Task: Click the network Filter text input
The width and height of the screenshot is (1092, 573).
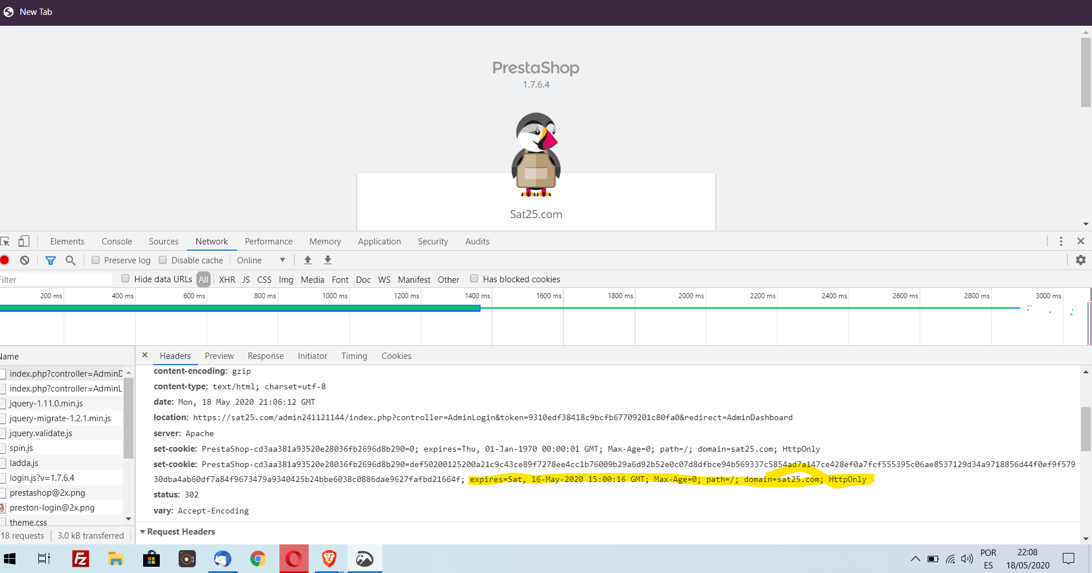Action: click(x=56, y=279)
